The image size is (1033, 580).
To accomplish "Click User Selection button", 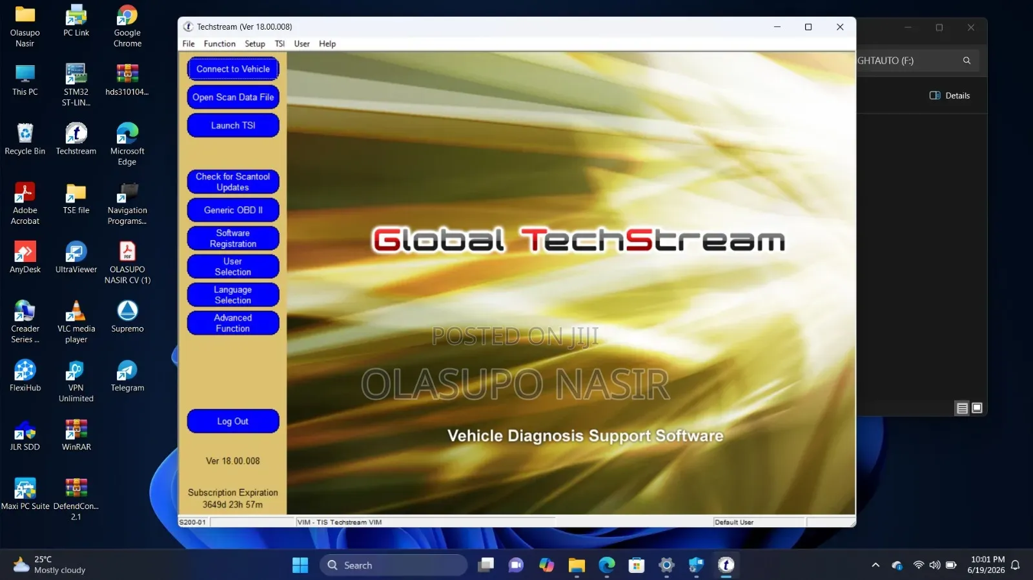I will [233, 266].
